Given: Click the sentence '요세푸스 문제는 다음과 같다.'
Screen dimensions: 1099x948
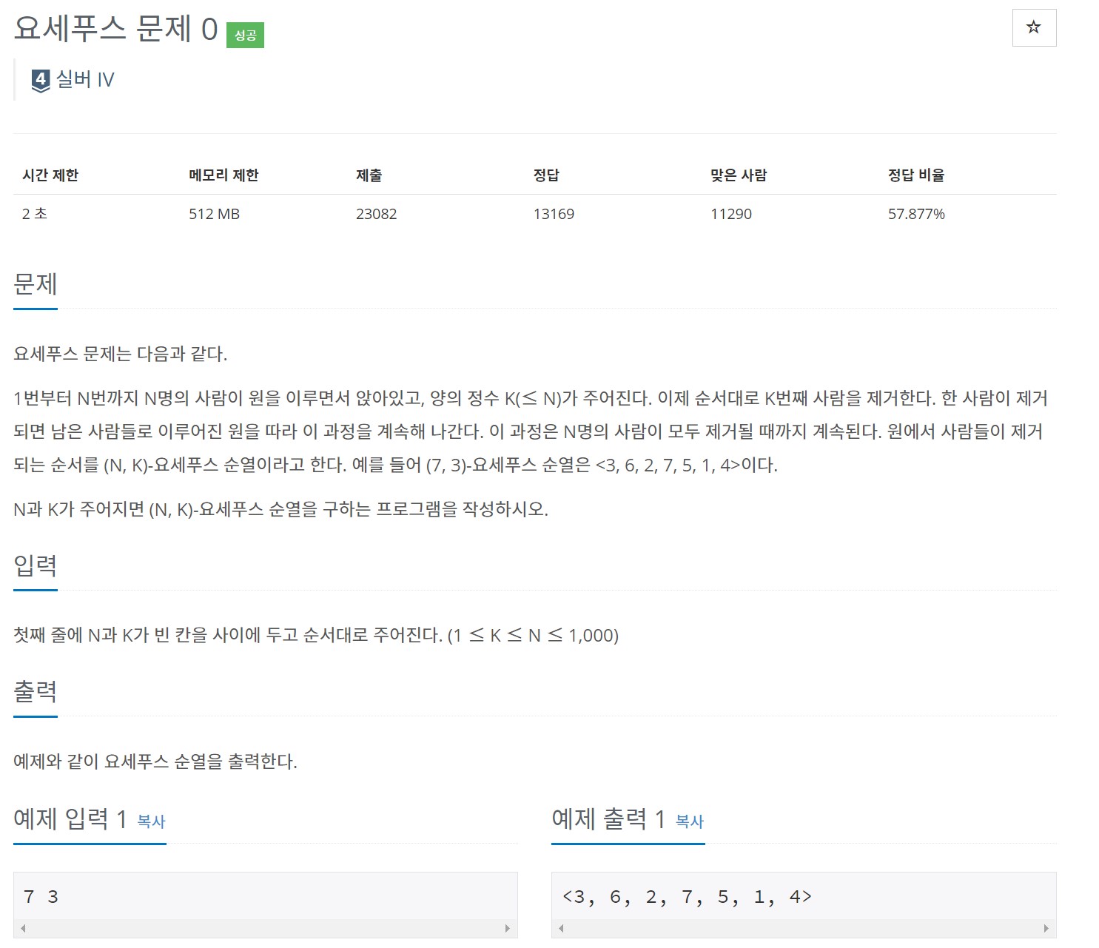Looking at the screenshot, I should 120,354.
